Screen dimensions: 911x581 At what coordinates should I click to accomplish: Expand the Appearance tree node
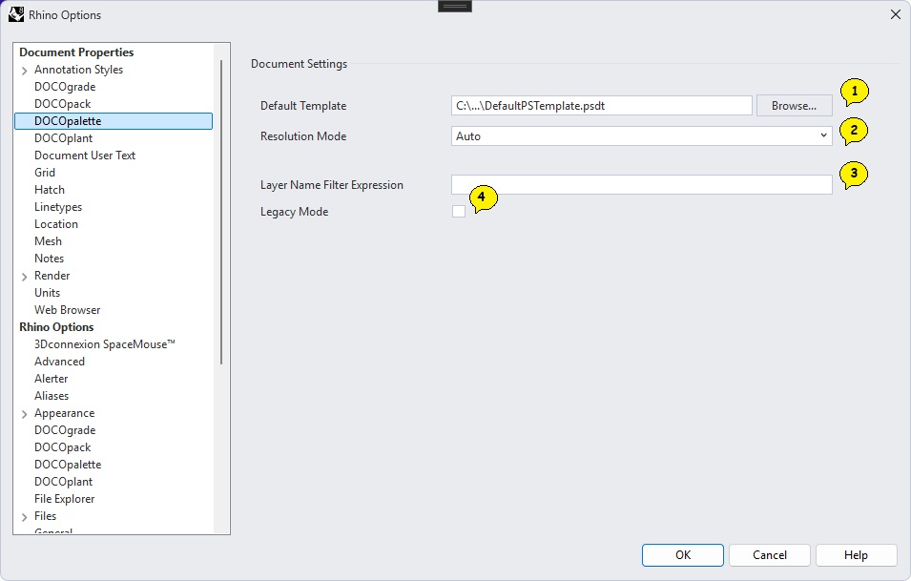pos(25,414)
